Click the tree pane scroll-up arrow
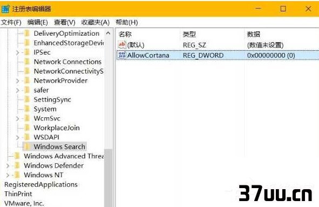The image size is (319, 207). pyautogui.click(x=108, y=33)
